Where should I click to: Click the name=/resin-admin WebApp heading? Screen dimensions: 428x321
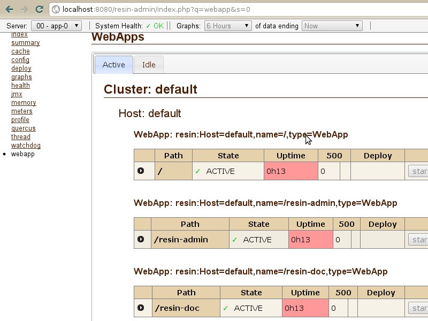[x=265, y=203]
